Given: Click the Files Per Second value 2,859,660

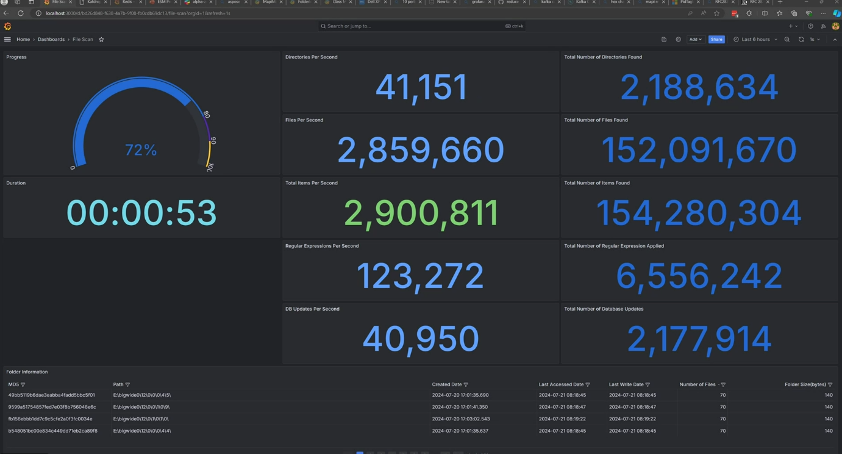Looking at the screenshot, I should (421, 150).
